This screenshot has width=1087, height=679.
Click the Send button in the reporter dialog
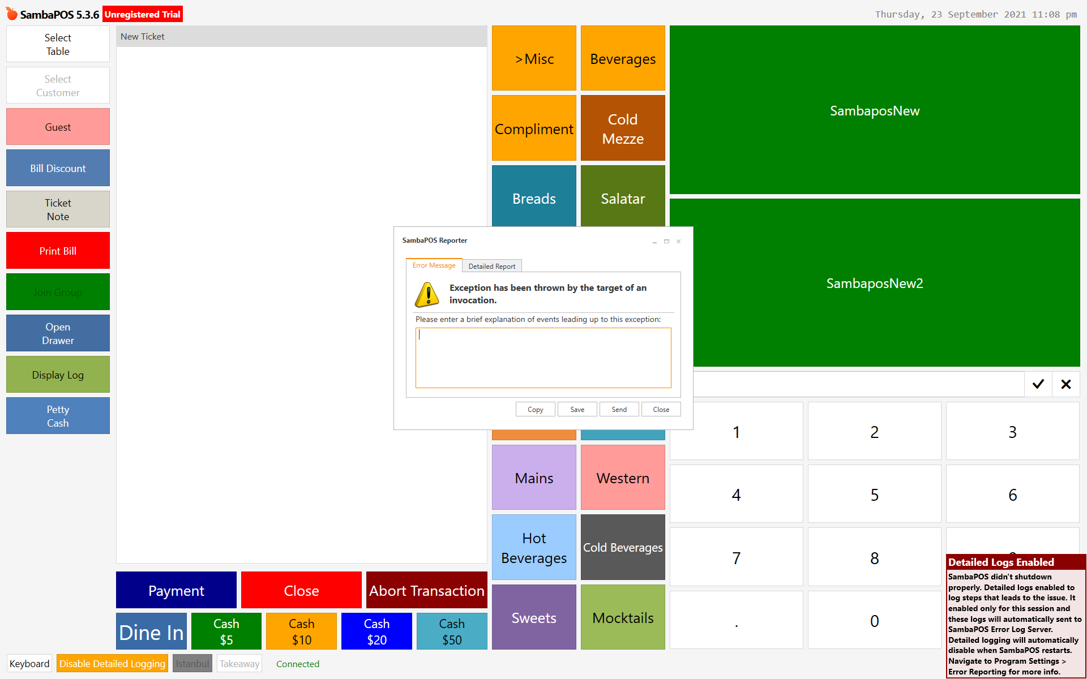coord(619,409)
